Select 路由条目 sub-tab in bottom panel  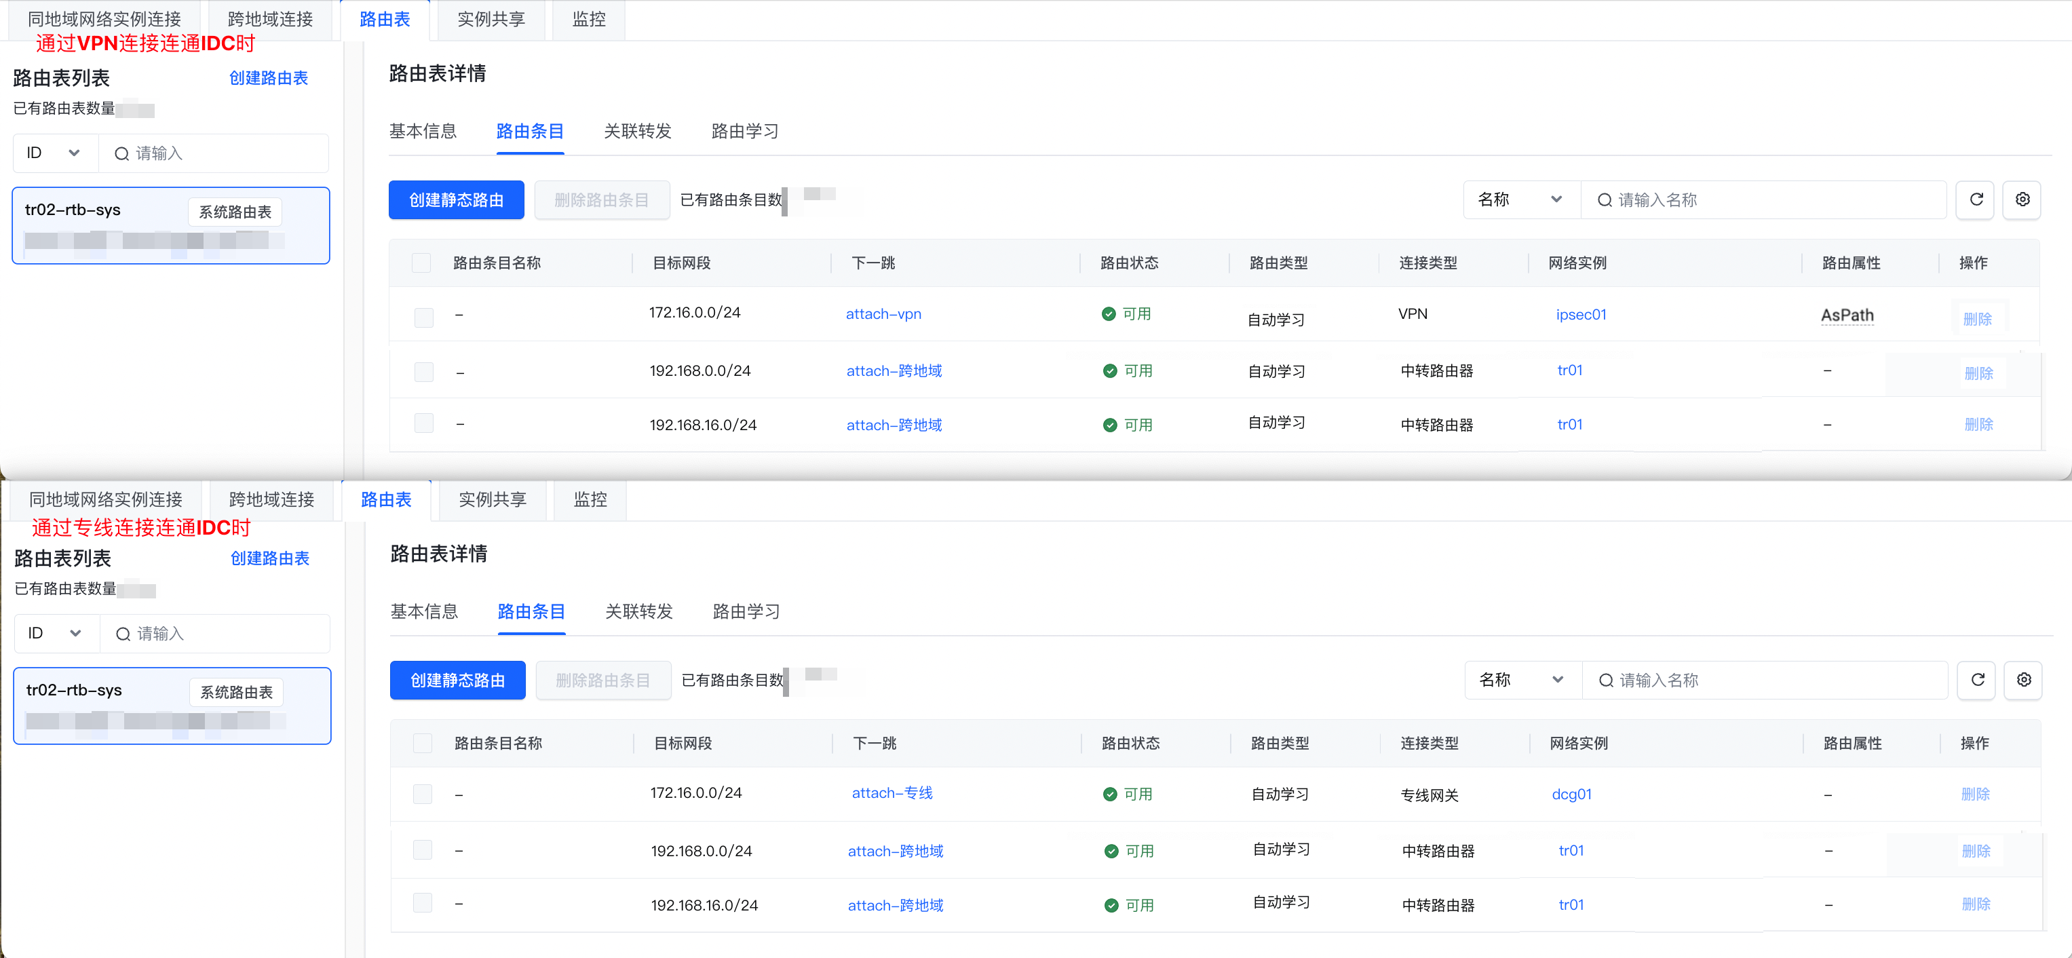click(x=532, y=611)
